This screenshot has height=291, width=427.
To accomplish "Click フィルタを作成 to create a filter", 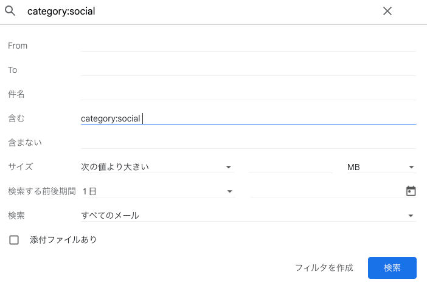I will [x=324, y=268].
